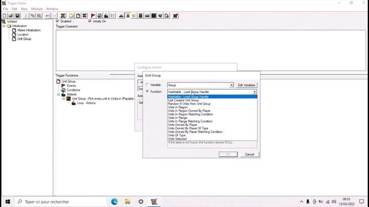Open the Edit menu
Viewport: 369px width, 207px height.
14,9
